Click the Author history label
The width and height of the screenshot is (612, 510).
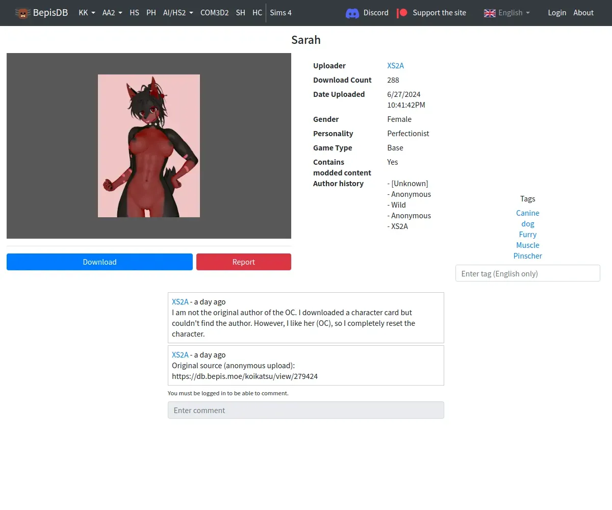338,183
